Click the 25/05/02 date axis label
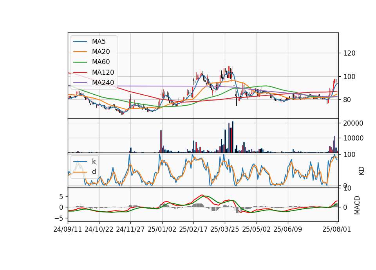Image resolution: width=376 pixels, height=270 pixels. 256,229
